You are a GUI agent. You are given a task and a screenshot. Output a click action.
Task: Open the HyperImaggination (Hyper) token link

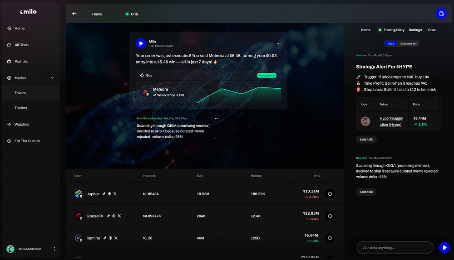(x=390, y=121)
